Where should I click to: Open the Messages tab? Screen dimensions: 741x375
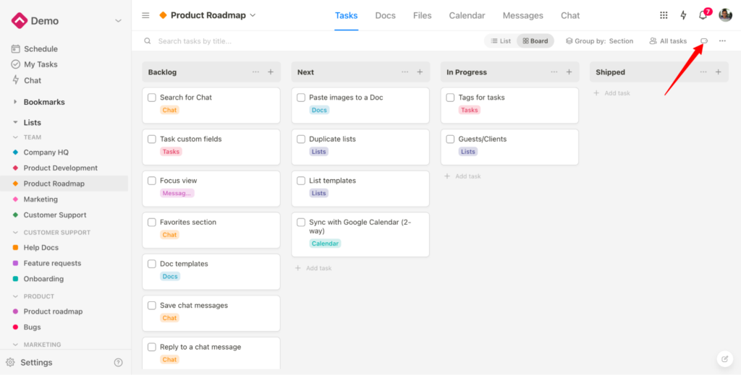522,16
